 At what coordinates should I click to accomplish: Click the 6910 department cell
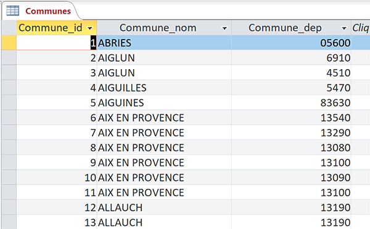tap(291, 58)
